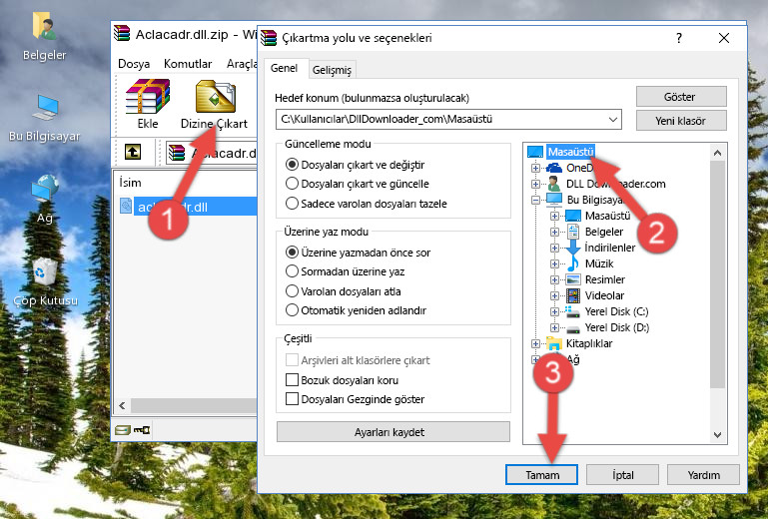Screen dimensions: 768x519
Task: Expand the Belgeler tree node
Action: tap(554, 232)
